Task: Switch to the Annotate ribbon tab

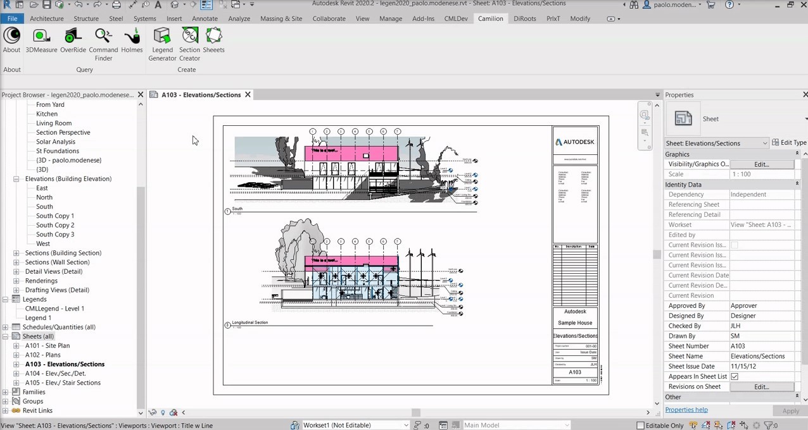Action: click(x=205, y=18)
